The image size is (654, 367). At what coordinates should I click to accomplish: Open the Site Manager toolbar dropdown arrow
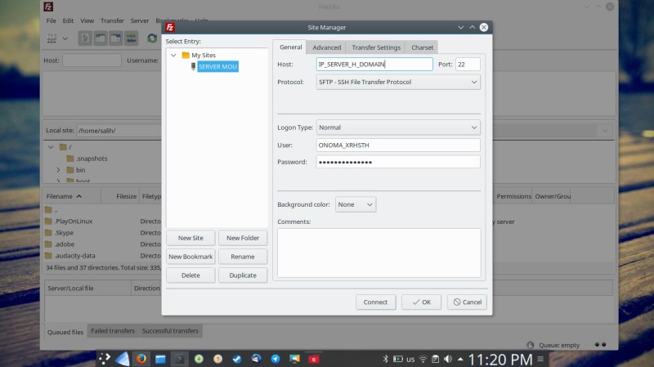click(65, 38)
